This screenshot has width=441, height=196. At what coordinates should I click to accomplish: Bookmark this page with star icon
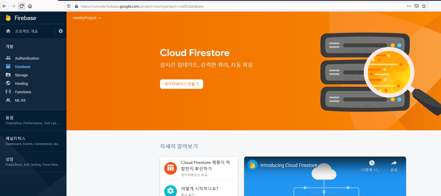(424, 6)
